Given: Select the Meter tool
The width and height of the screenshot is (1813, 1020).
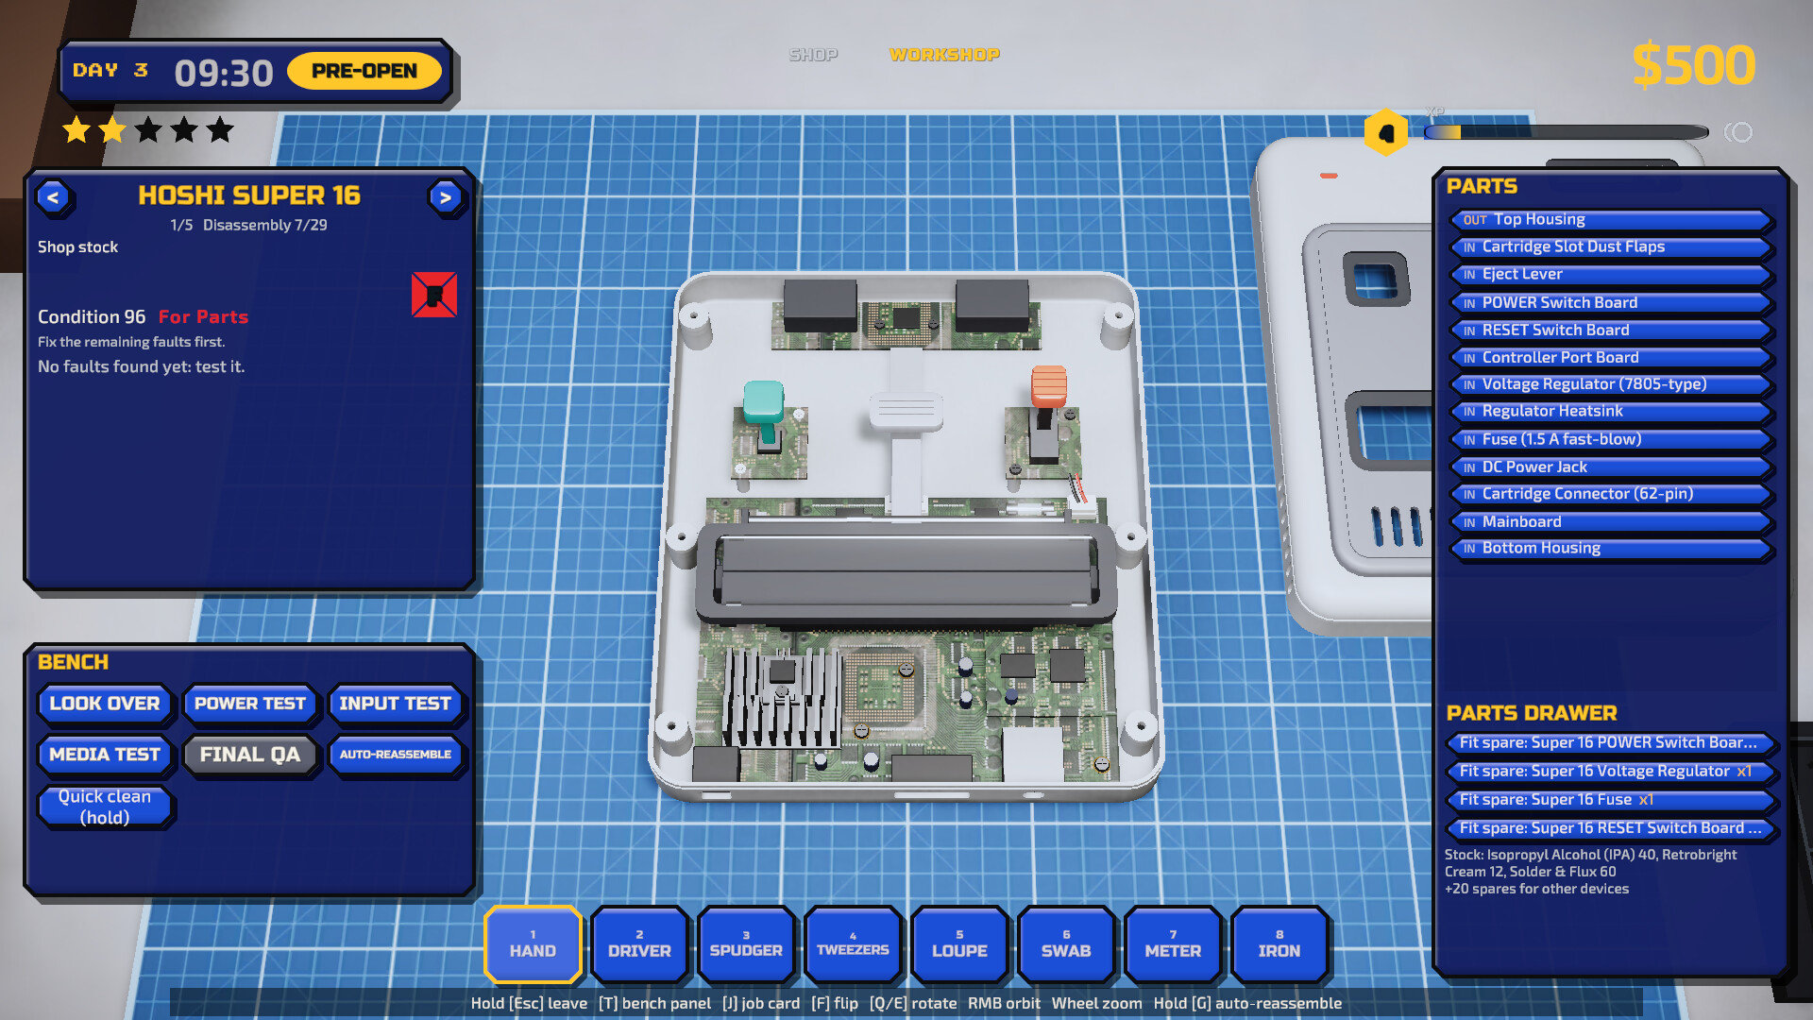Looking at the screenshot, I should (x=1173, y=943).
